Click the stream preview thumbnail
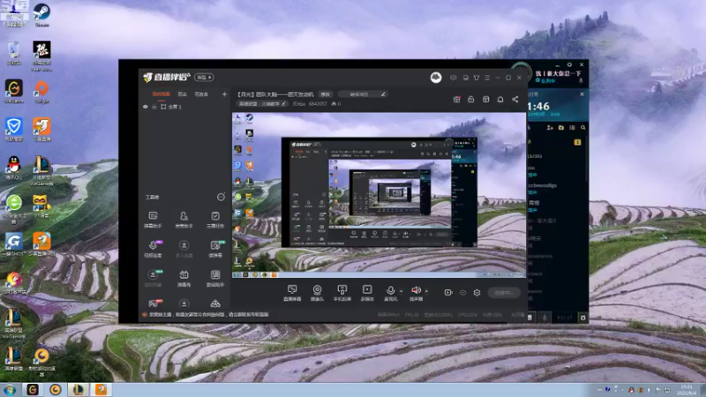Viewport: 706px width, 397px height. pyautogui.click(x=379, y=195)
